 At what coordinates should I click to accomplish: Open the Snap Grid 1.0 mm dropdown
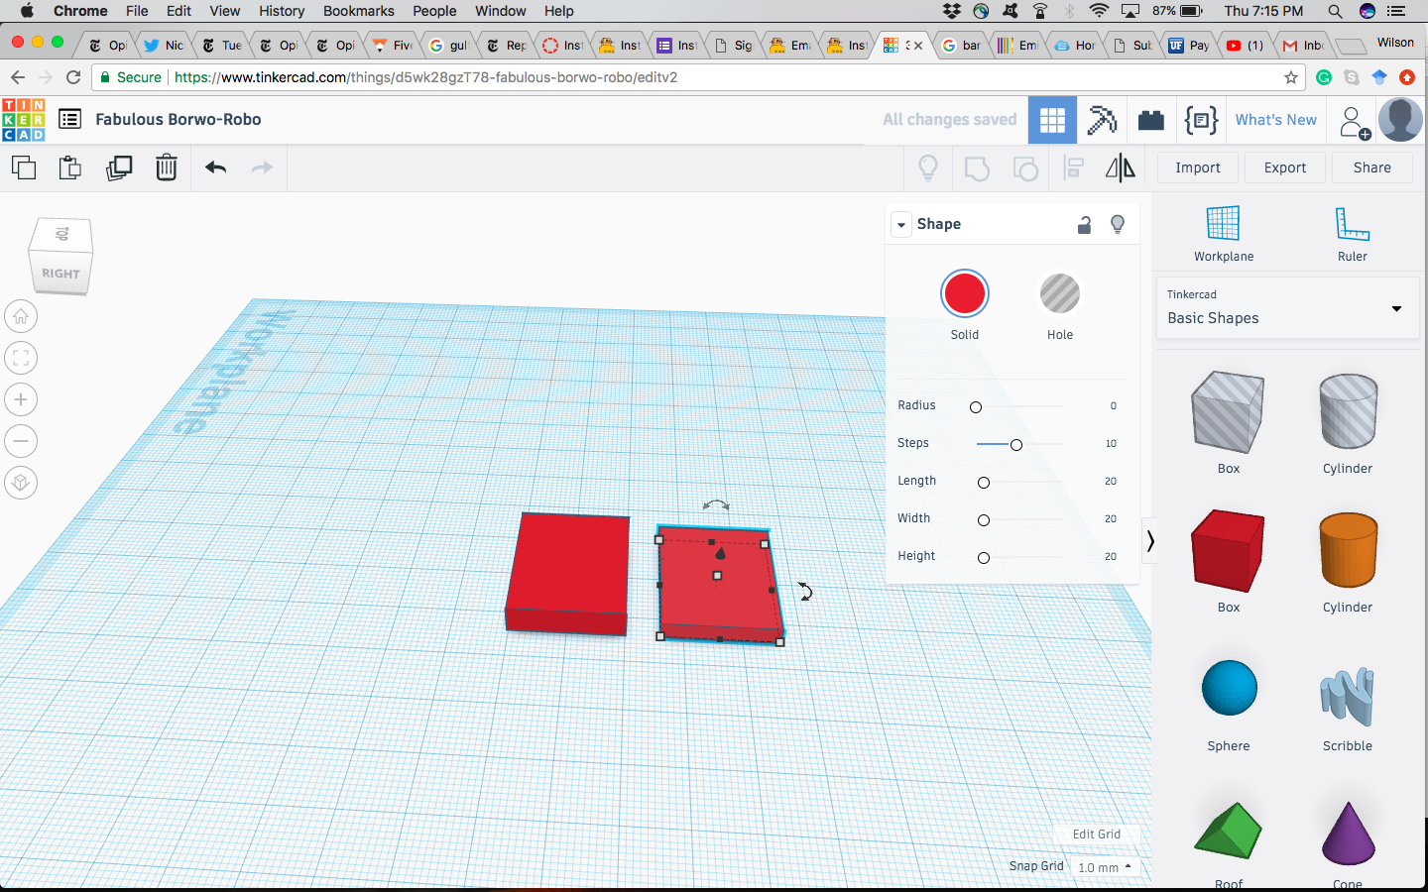pos(1105,867)
